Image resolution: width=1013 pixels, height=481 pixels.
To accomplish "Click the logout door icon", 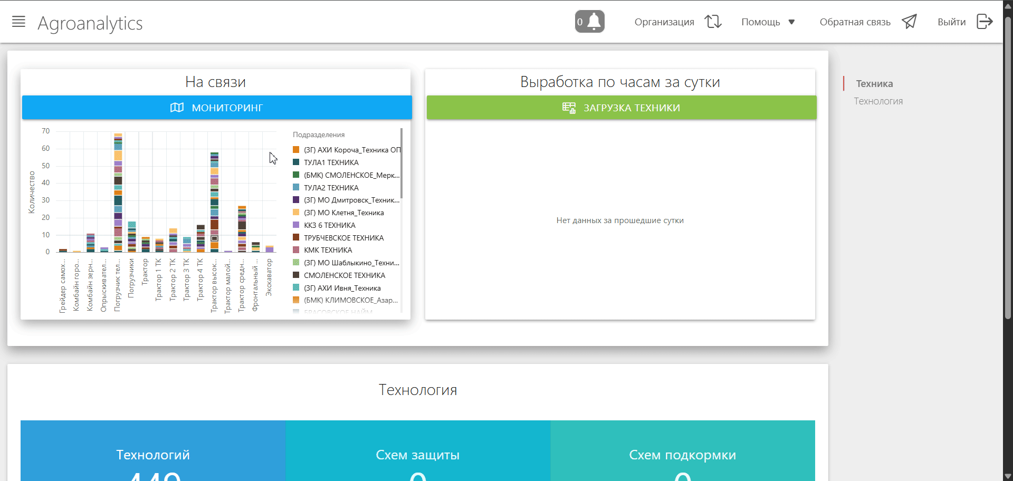I will click(x=985, y=22).
